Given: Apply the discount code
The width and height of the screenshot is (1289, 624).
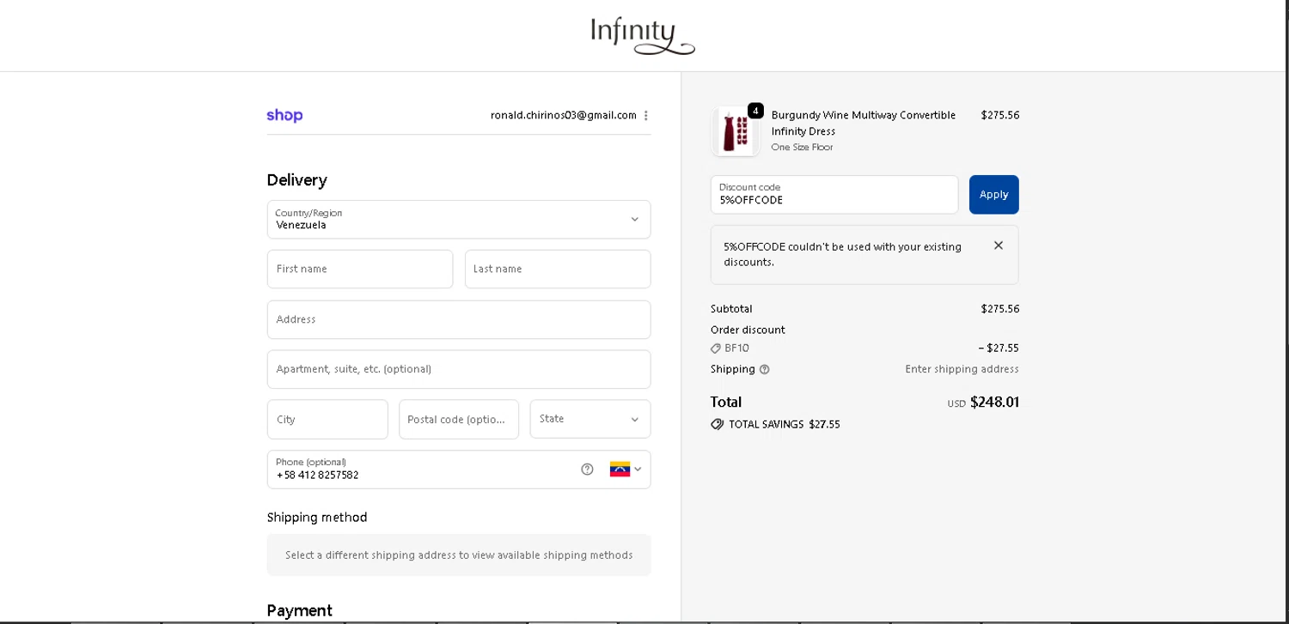Looking at the screenshot, I should pyautogui.click(x=994, y=195).
